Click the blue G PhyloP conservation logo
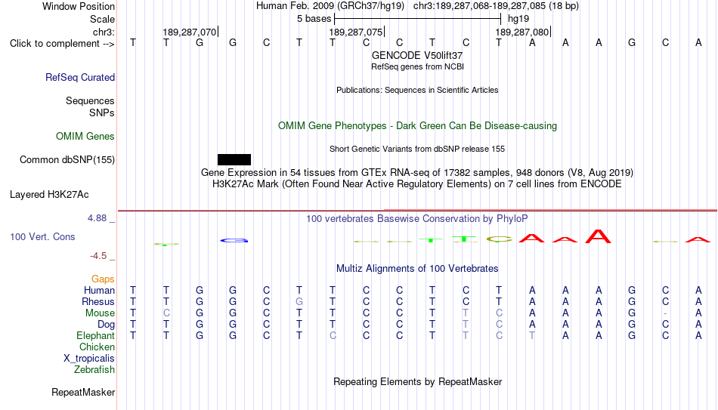This screenshot has width=718, height=410. [x=234, y=240]
